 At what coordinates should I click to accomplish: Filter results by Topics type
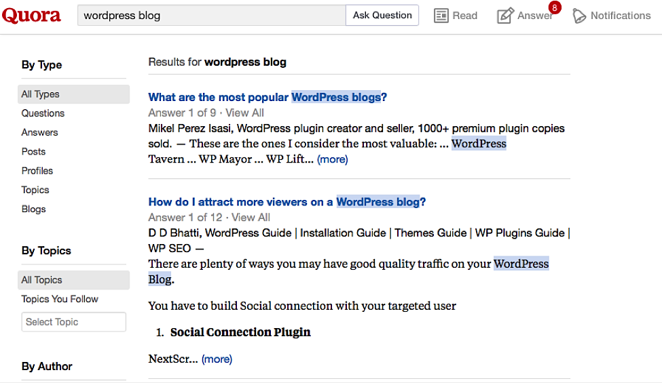pyautogui.click(x=35, y=190)
